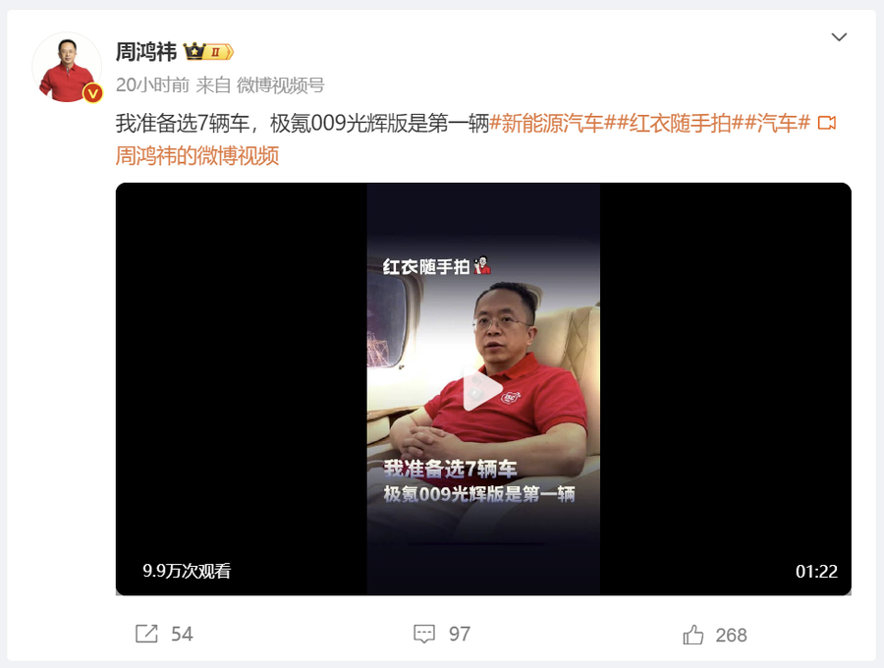884x668 pixels.
Task: Open the post options chevron menu
Action: pos(839,37)
